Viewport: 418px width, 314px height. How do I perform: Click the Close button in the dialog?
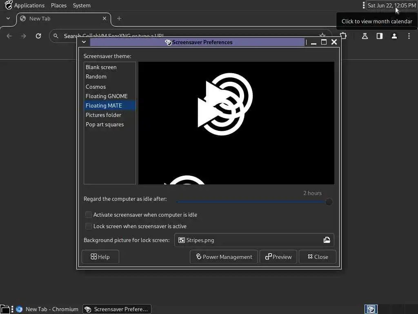pos(318,257)
